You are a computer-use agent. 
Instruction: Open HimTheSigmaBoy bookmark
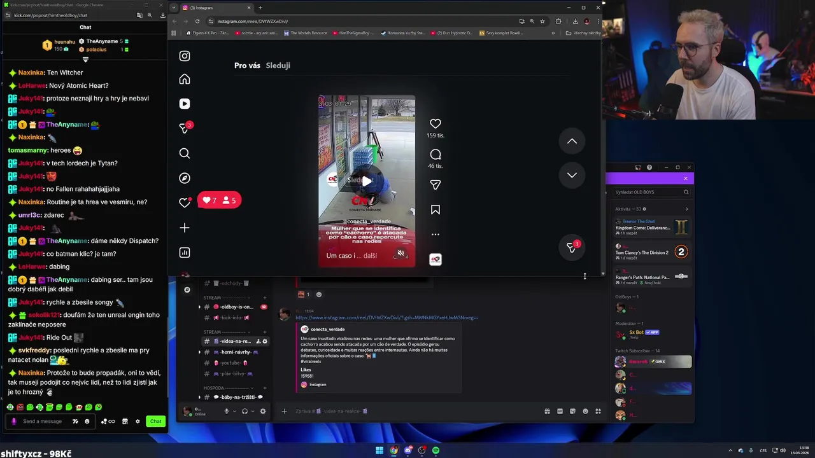pyautogui.click(x=353, y=33)
